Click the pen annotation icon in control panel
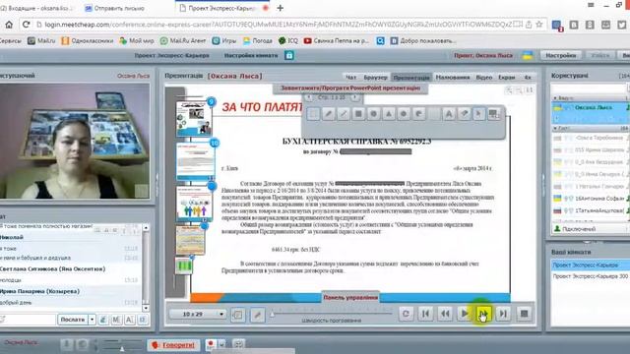Screen dimensions: 630x354 258,315
